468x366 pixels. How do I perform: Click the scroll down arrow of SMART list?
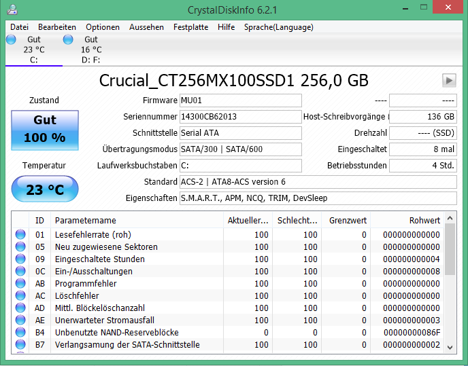click(450, 347)
